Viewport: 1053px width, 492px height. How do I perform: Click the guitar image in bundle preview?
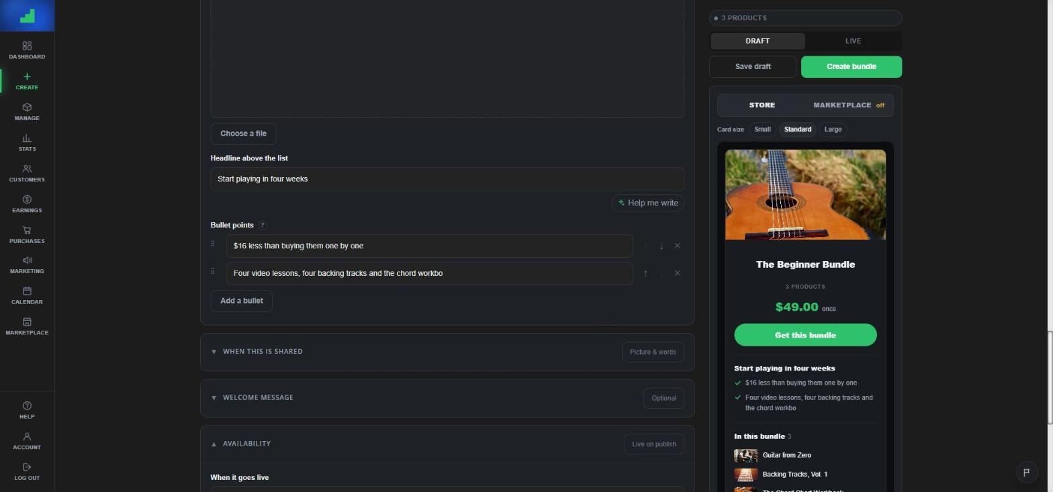click(805, 195)
